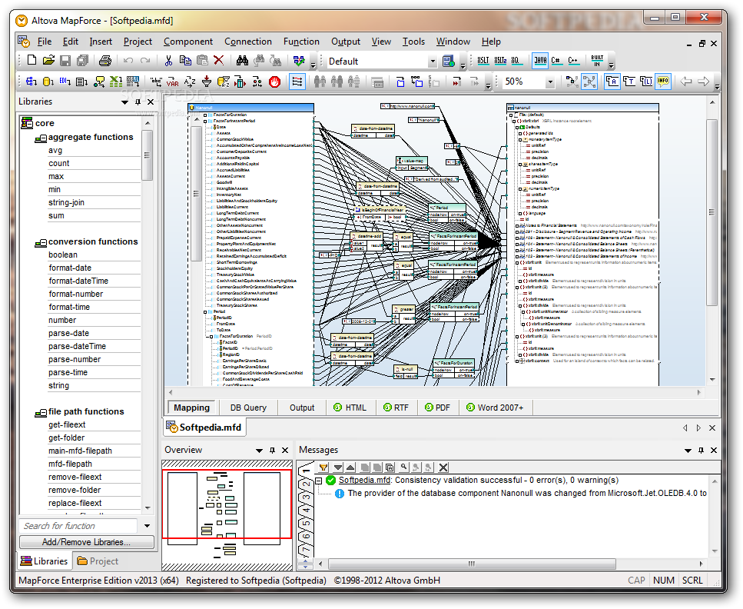Create a new mapping file
743x609 pixels.
coord(32,60)
